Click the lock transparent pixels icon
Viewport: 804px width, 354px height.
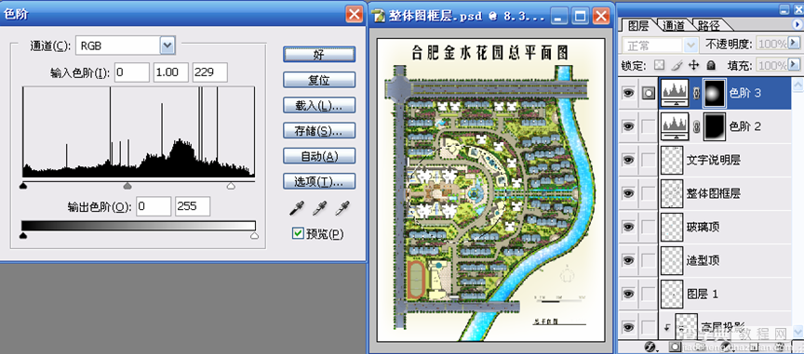tap(660, 65)
